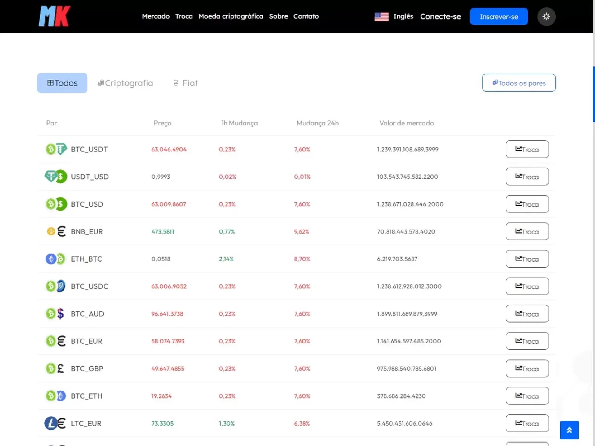Toggle the light/dark theme sun button
Image resolution: width=595 pixels, height=446 pixels.
[x=546, y=16]
